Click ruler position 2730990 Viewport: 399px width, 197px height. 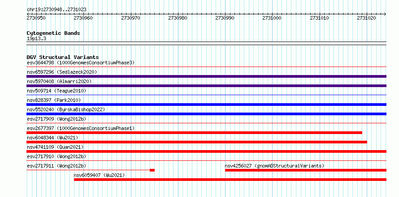coord(225,18)
